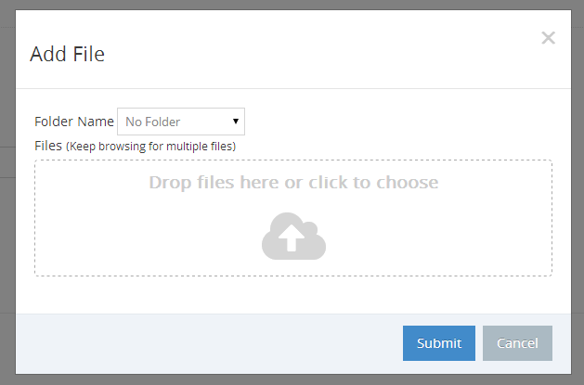Close the Add File dialog with the X
This screenshot has height=385, width=584.
click(548, 37)
